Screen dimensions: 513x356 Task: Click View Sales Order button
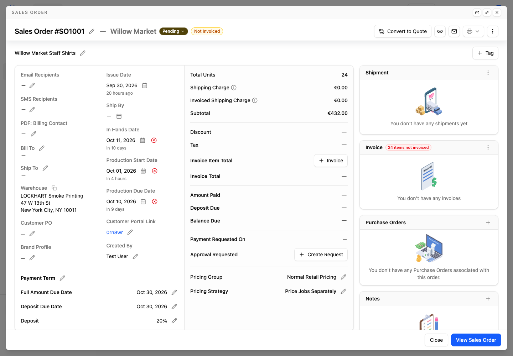click(476, 340)
